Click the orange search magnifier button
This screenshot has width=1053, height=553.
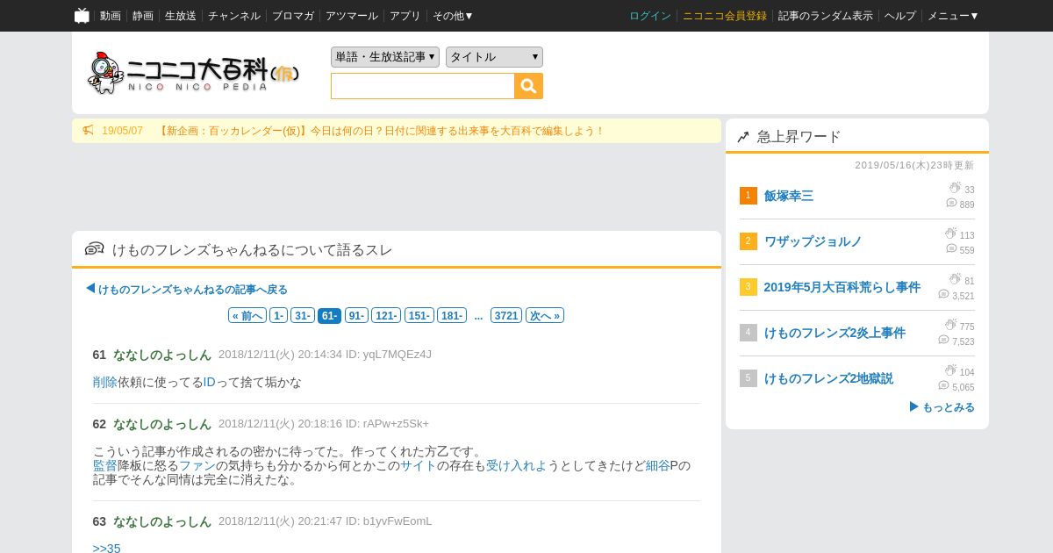click(529, 86)
